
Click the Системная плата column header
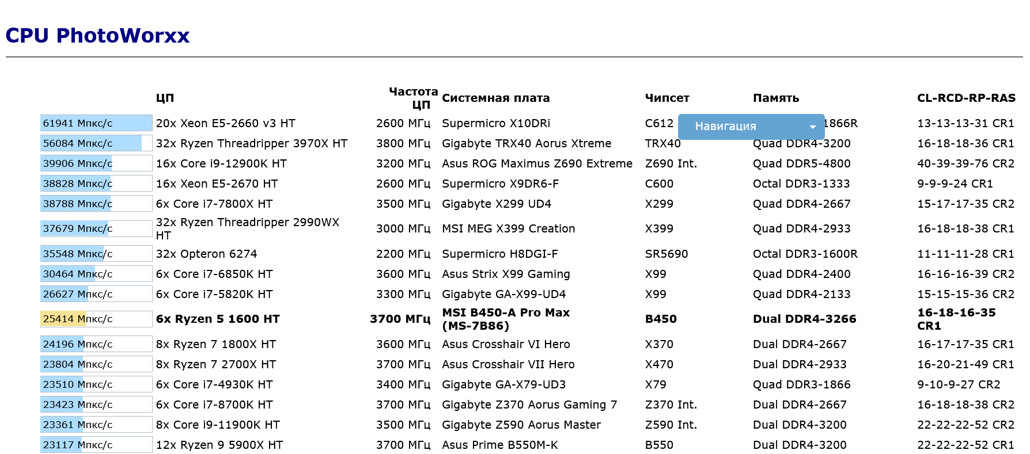tap(495, 98)
